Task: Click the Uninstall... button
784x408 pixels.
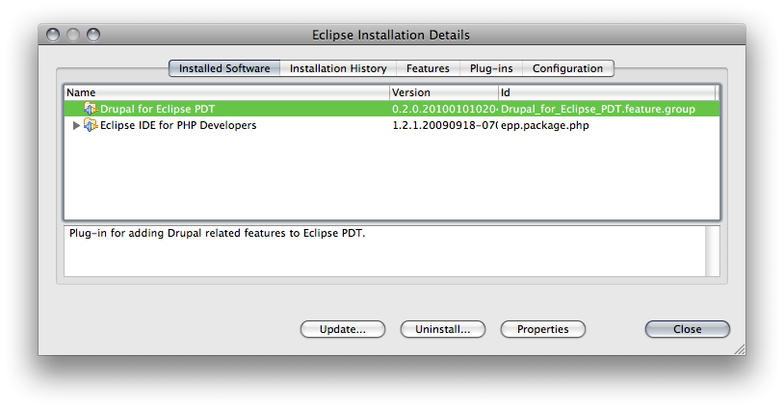Action: (x=442, y=329)
